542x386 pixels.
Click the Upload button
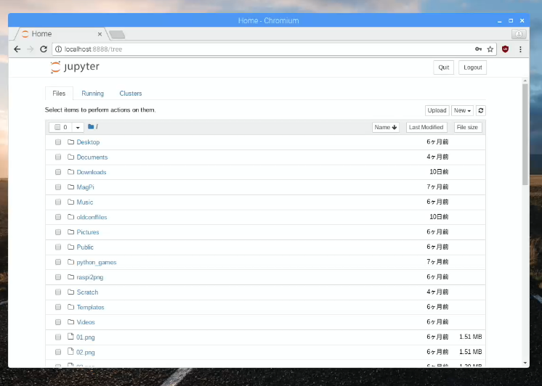tap(437, 110)
